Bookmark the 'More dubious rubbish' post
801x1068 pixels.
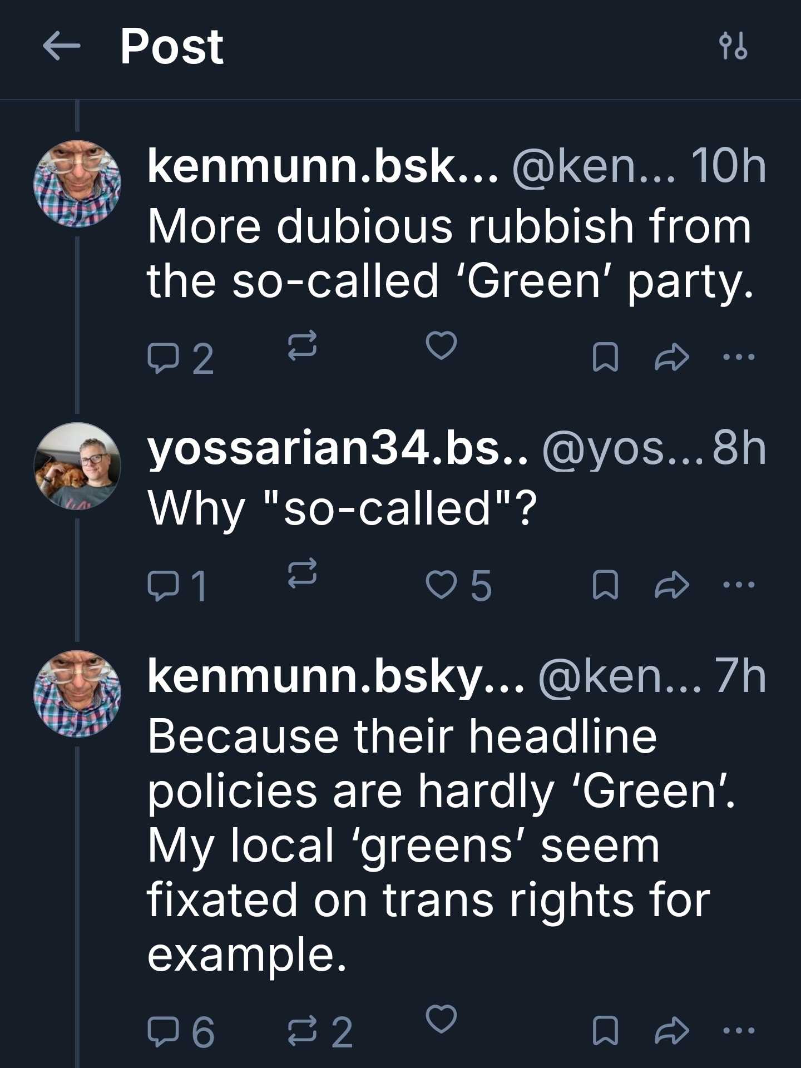pyautogui.click(x=605, y=357)
